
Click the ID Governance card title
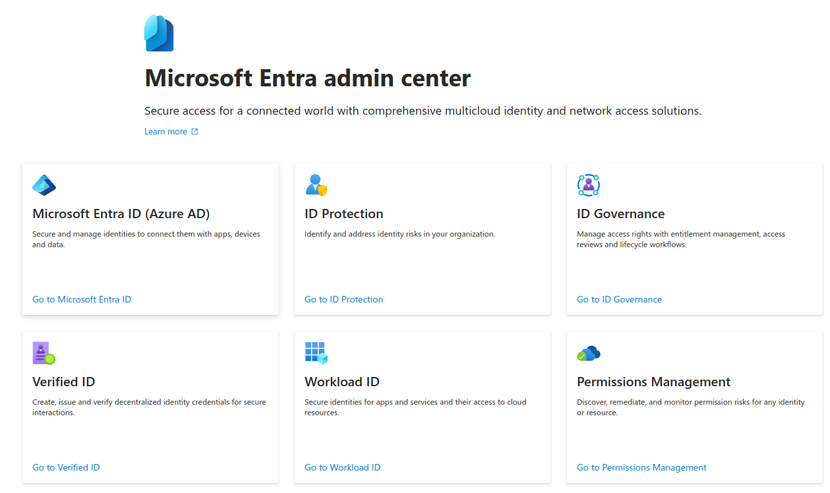click(x=620, y=214)
